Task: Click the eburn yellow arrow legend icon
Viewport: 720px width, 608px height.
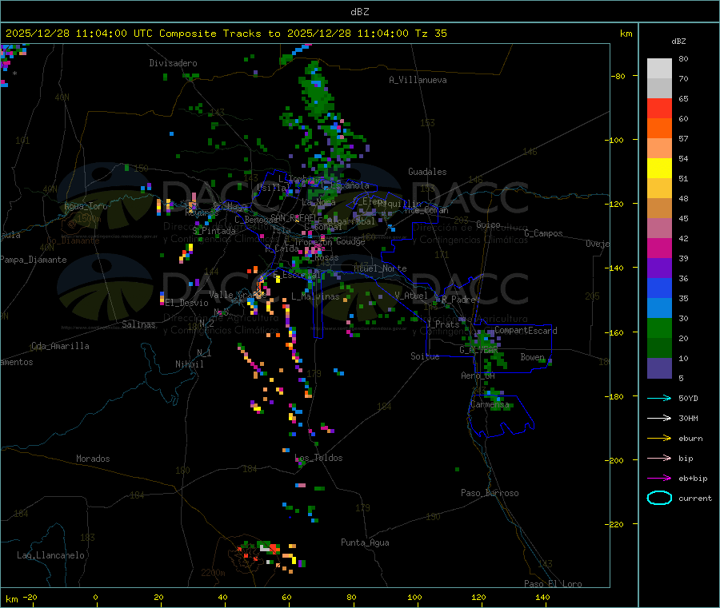Action: point(659,439)
